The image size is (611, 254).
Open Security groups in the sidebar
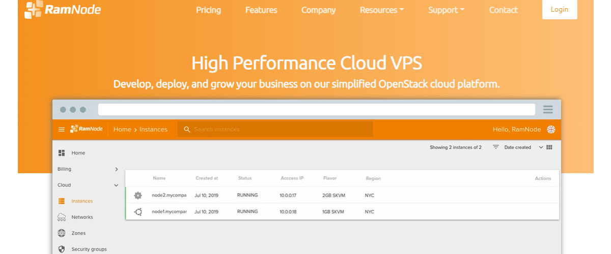(89, 249)
